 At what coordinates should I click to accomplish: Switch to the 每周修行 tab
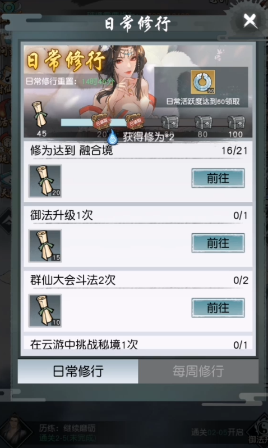pos(198,371)
